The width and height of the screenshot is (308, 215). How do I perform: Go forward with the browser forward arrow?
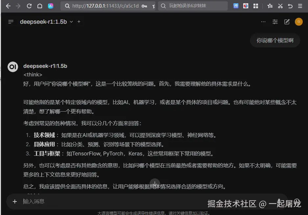click(18, 6)
